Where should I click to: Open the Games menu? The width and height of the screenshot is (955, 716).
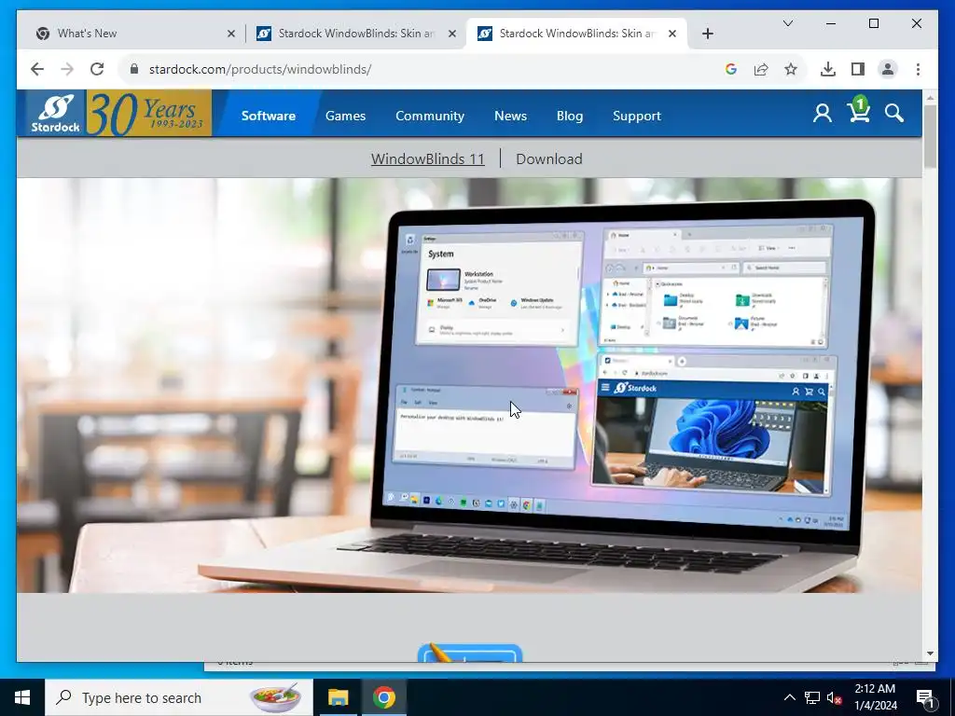point(345,116)
